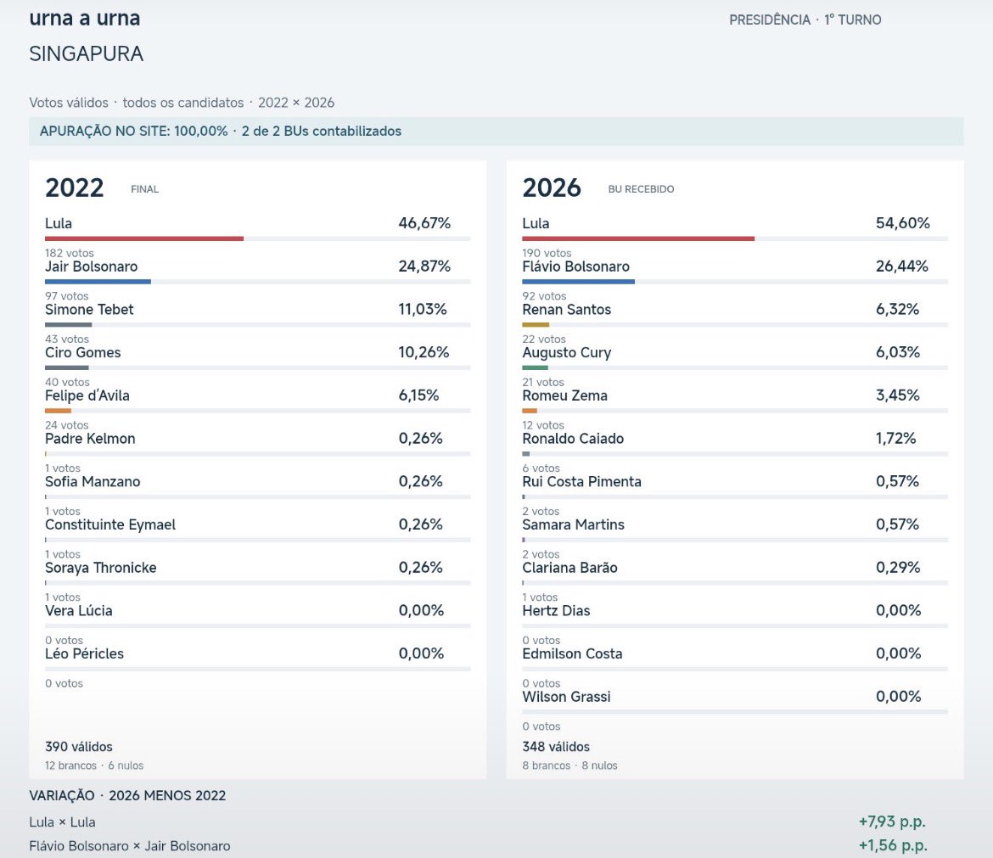Screen dimensions: 993x858
Task: Select the Clariana Barão candidate name
Action: point(570,568)
